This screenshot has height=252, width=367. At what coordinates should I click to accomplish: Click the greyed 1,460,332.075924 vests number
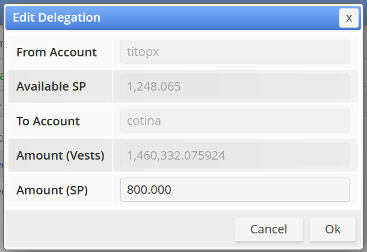click(x=176, y=155)
